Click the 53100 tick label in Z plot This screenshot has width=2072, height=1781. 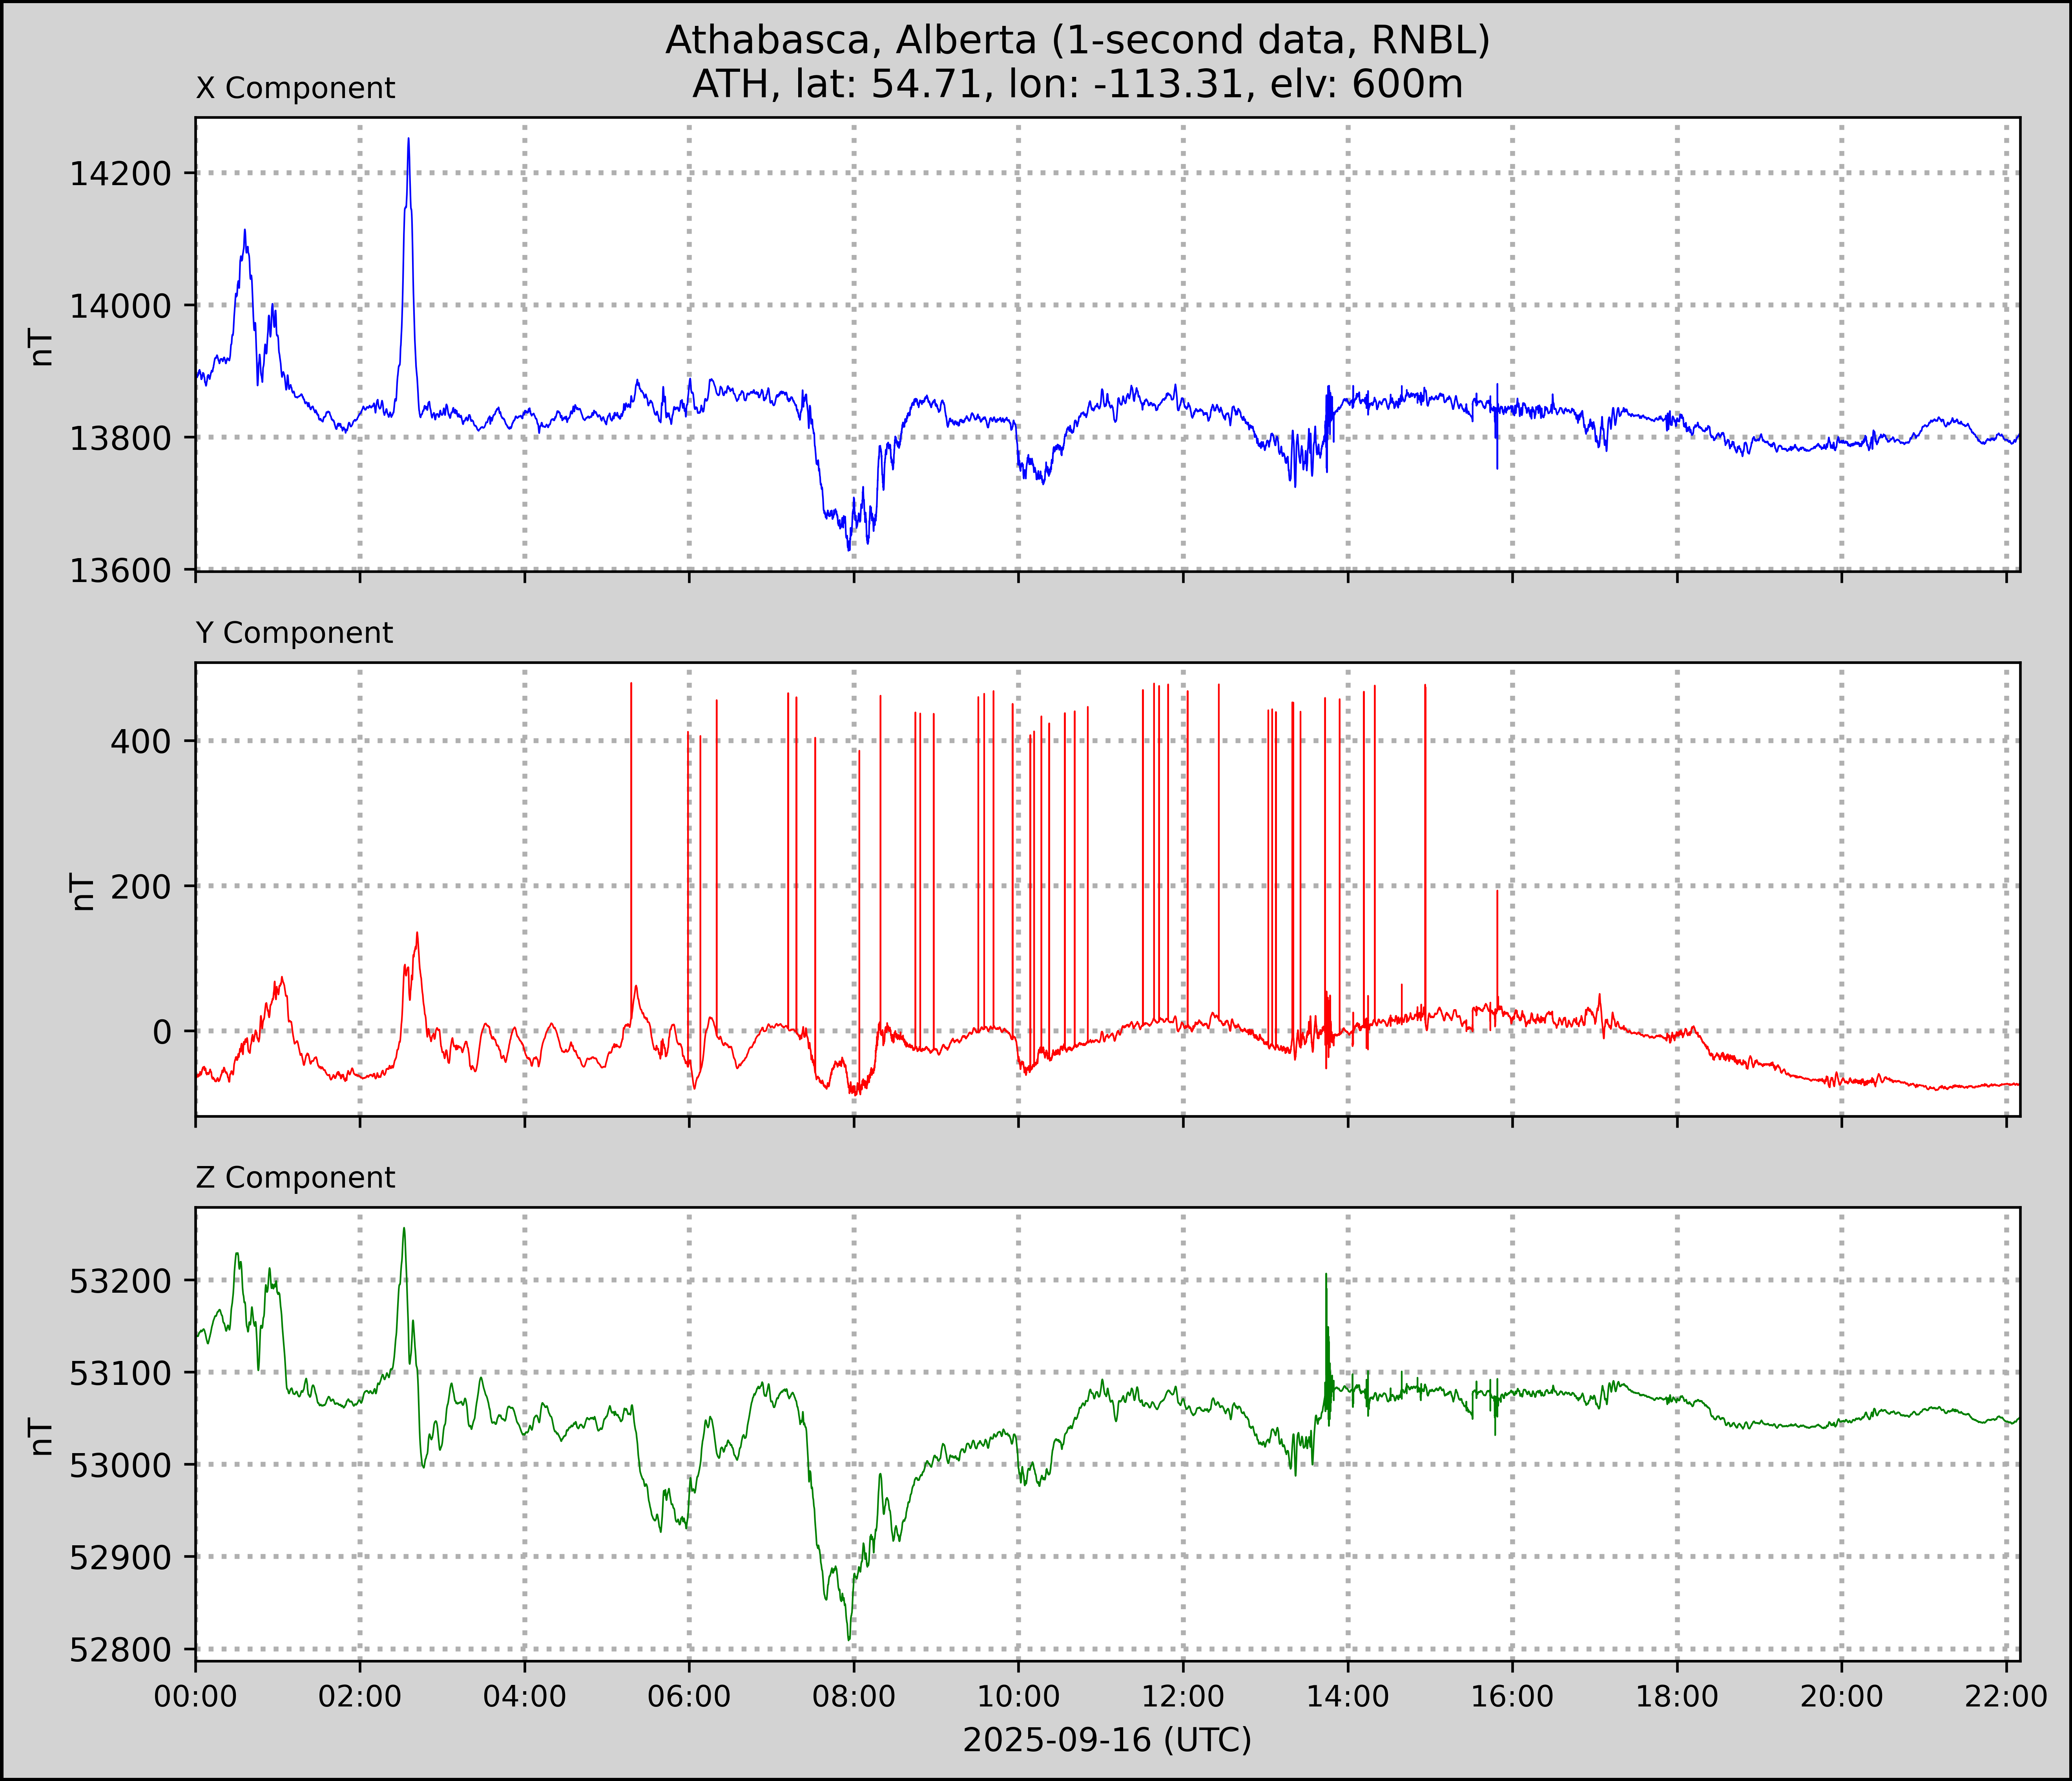coord(120,1373)
